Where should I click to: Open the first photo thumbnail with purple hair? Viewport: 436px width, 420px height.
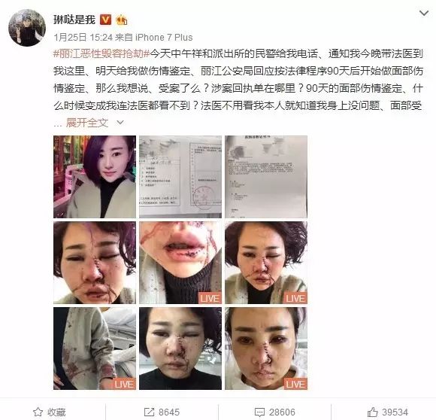point(95,177)
